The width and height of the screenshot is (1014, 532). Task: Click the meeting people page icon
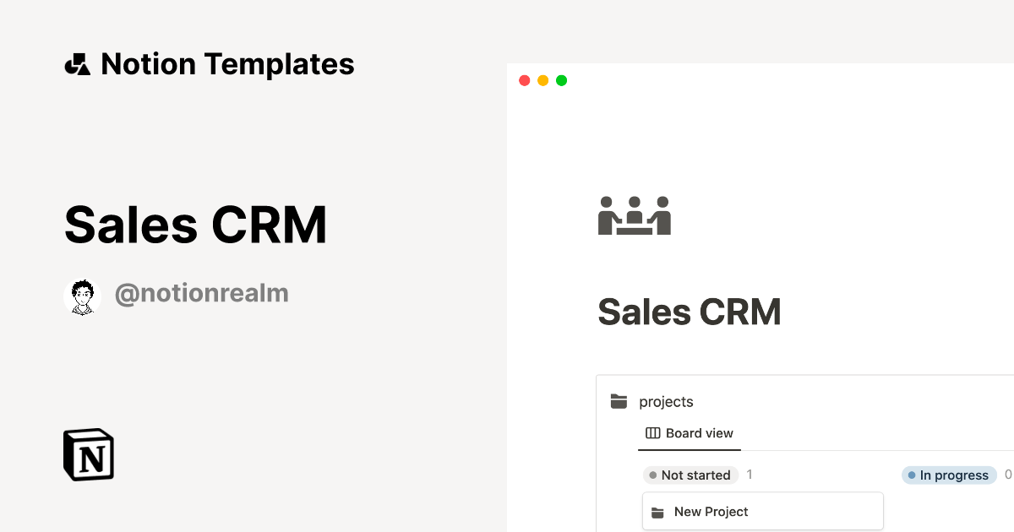click(634, 215)
